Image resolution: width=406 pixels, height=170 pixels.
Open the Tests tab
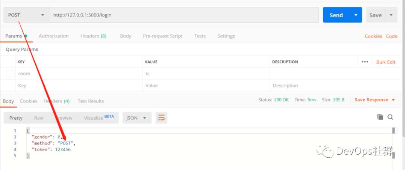[200, 36]
